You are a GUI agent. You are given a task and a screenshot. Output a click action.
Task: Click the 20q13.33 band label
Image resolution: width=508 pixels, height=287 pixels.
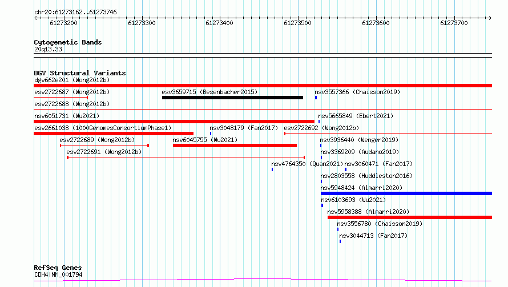coord(48,49)
